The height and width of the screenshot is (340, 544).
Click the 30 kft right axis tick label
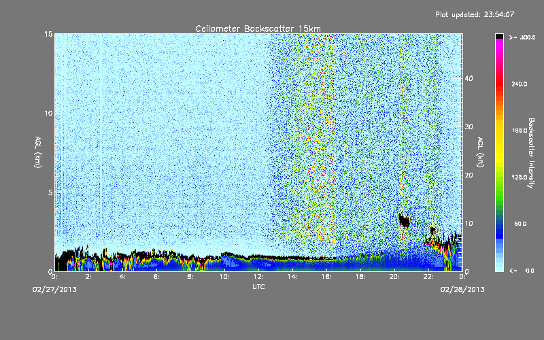469,127
